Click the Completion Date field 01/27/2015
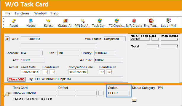The width and height of the screenshot is (182, 106). pos(78,72)
